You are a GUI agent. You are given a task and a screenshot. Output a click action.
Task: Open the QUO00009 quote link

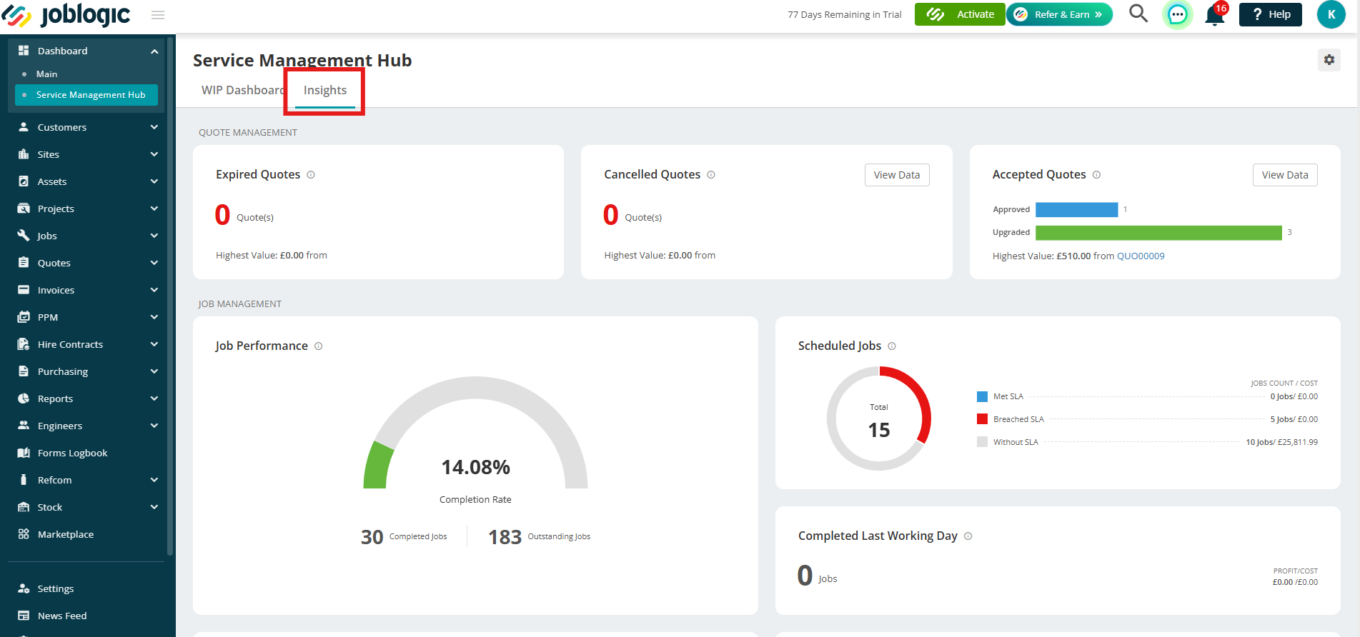pyautogui.click(x=1141, y=256)
